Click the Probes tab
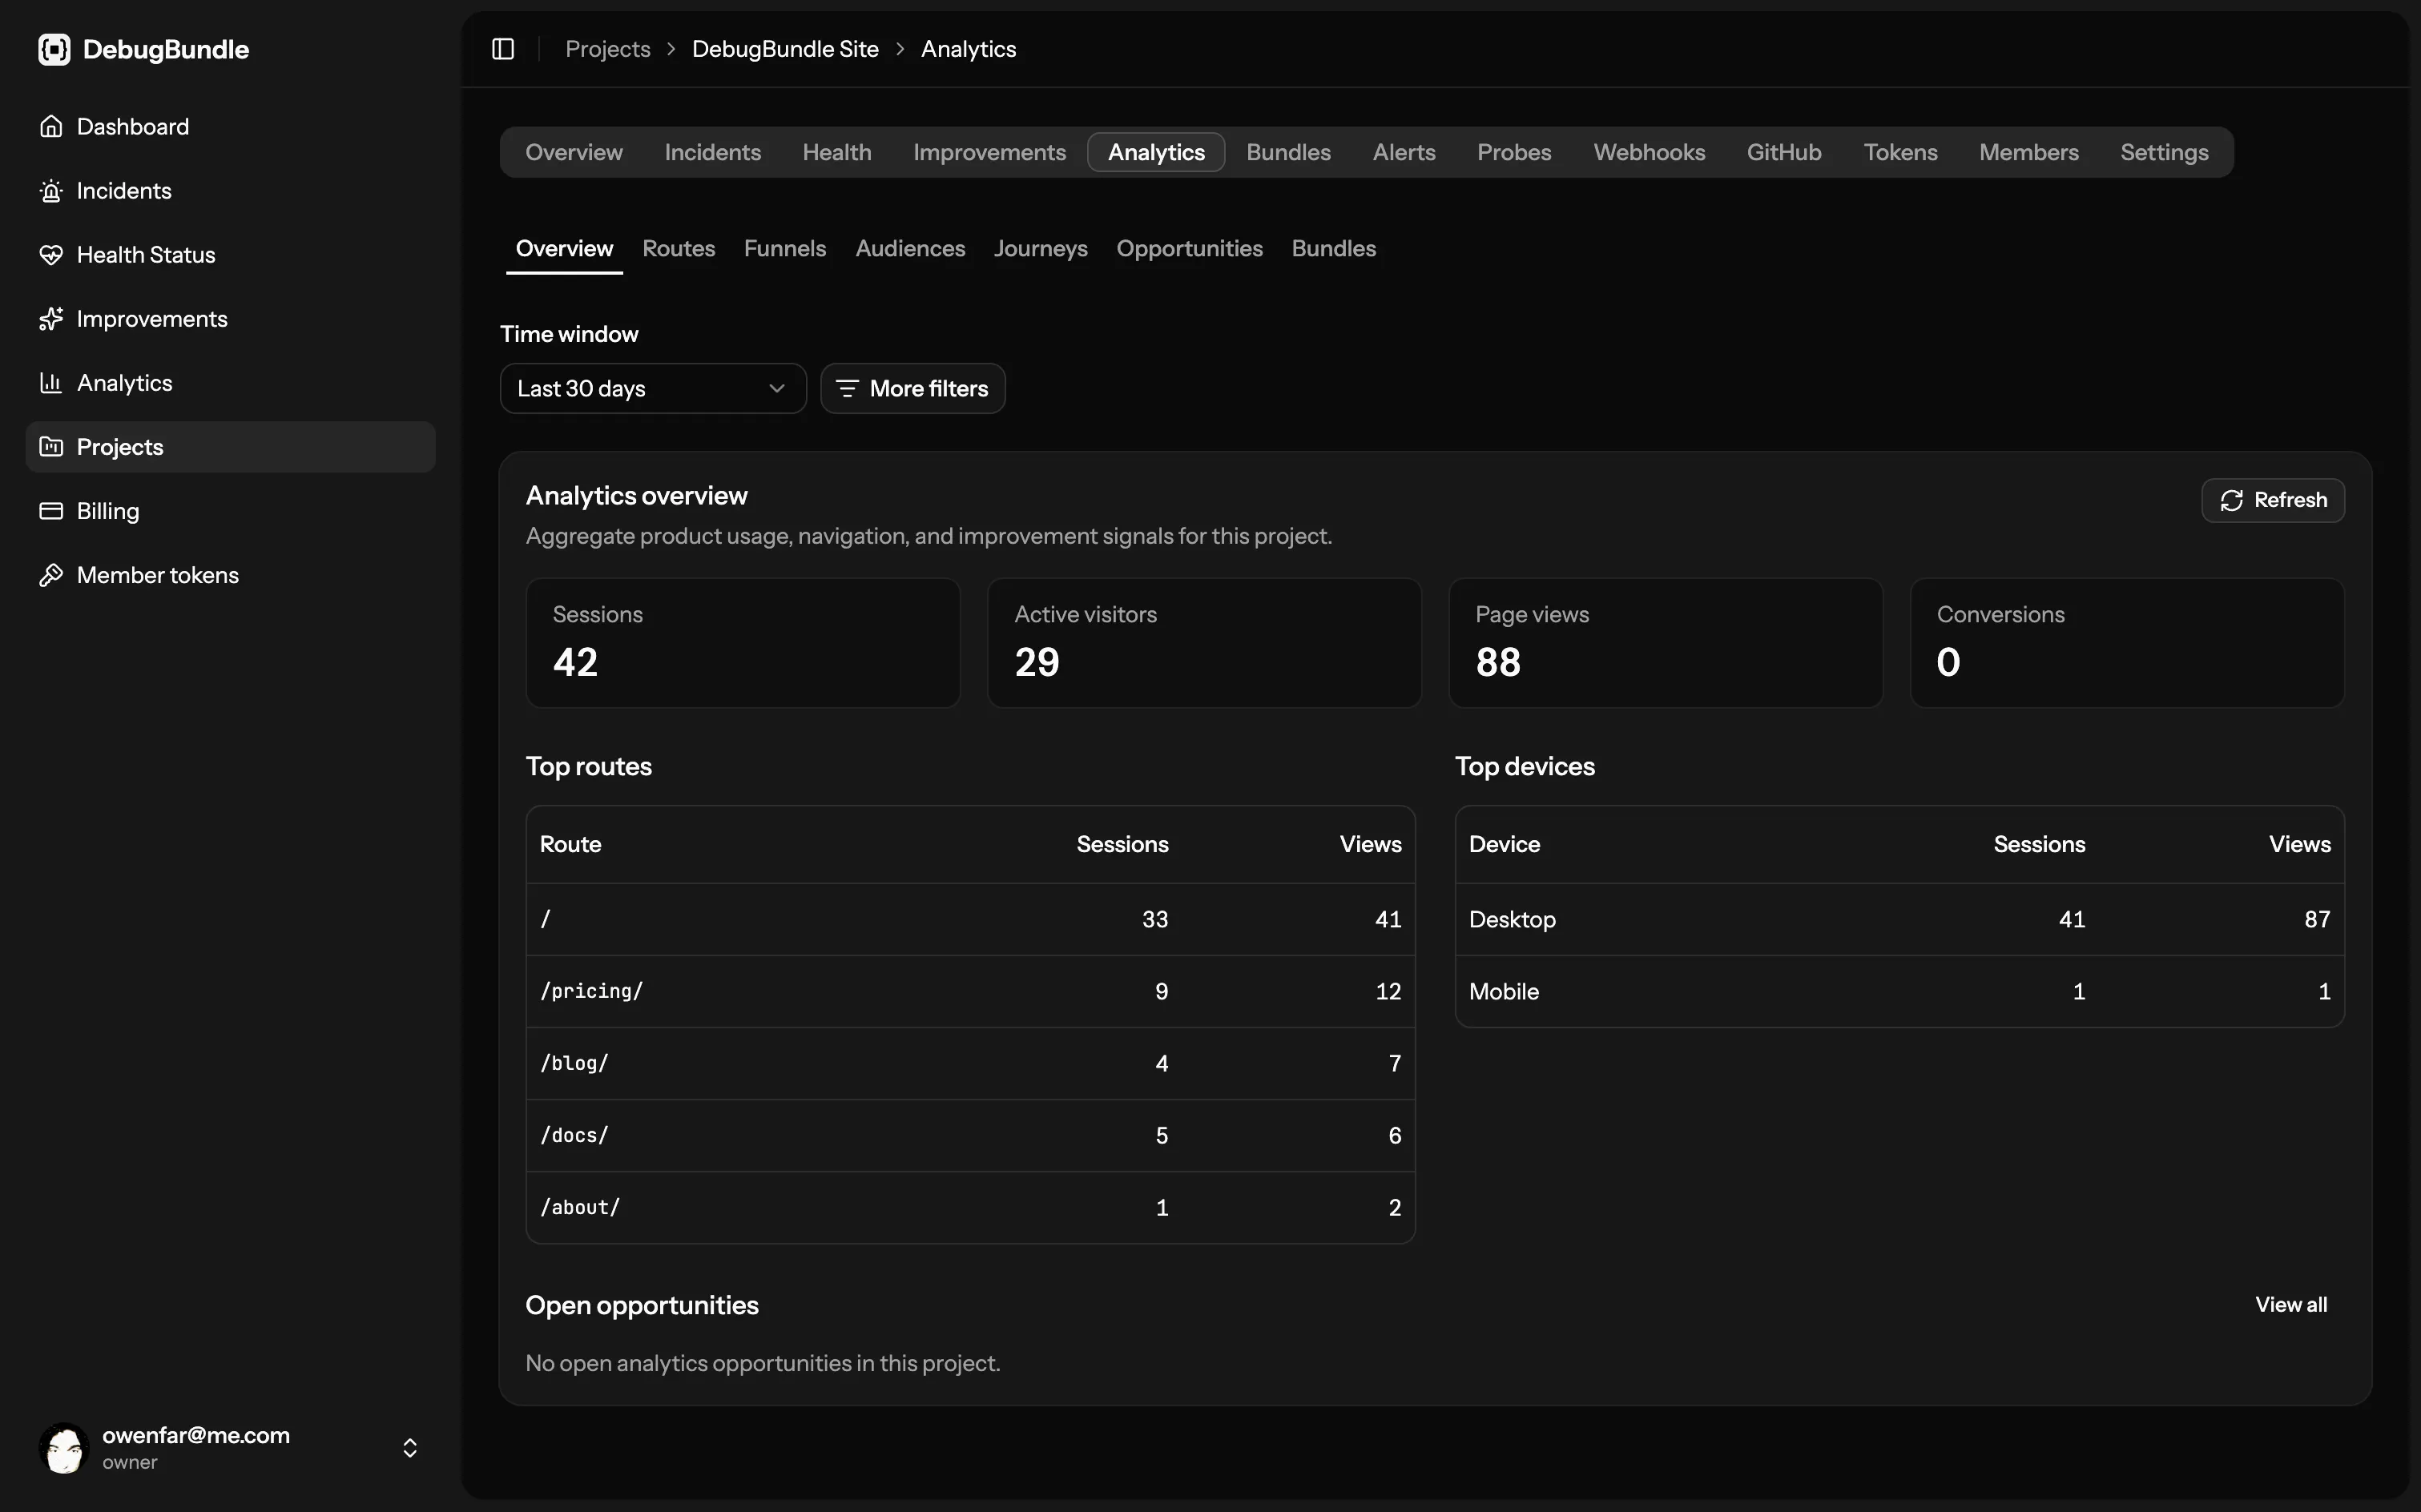Viewport: 2421px width, 1512px height. pyautogui.click(x=1513, y=152)
